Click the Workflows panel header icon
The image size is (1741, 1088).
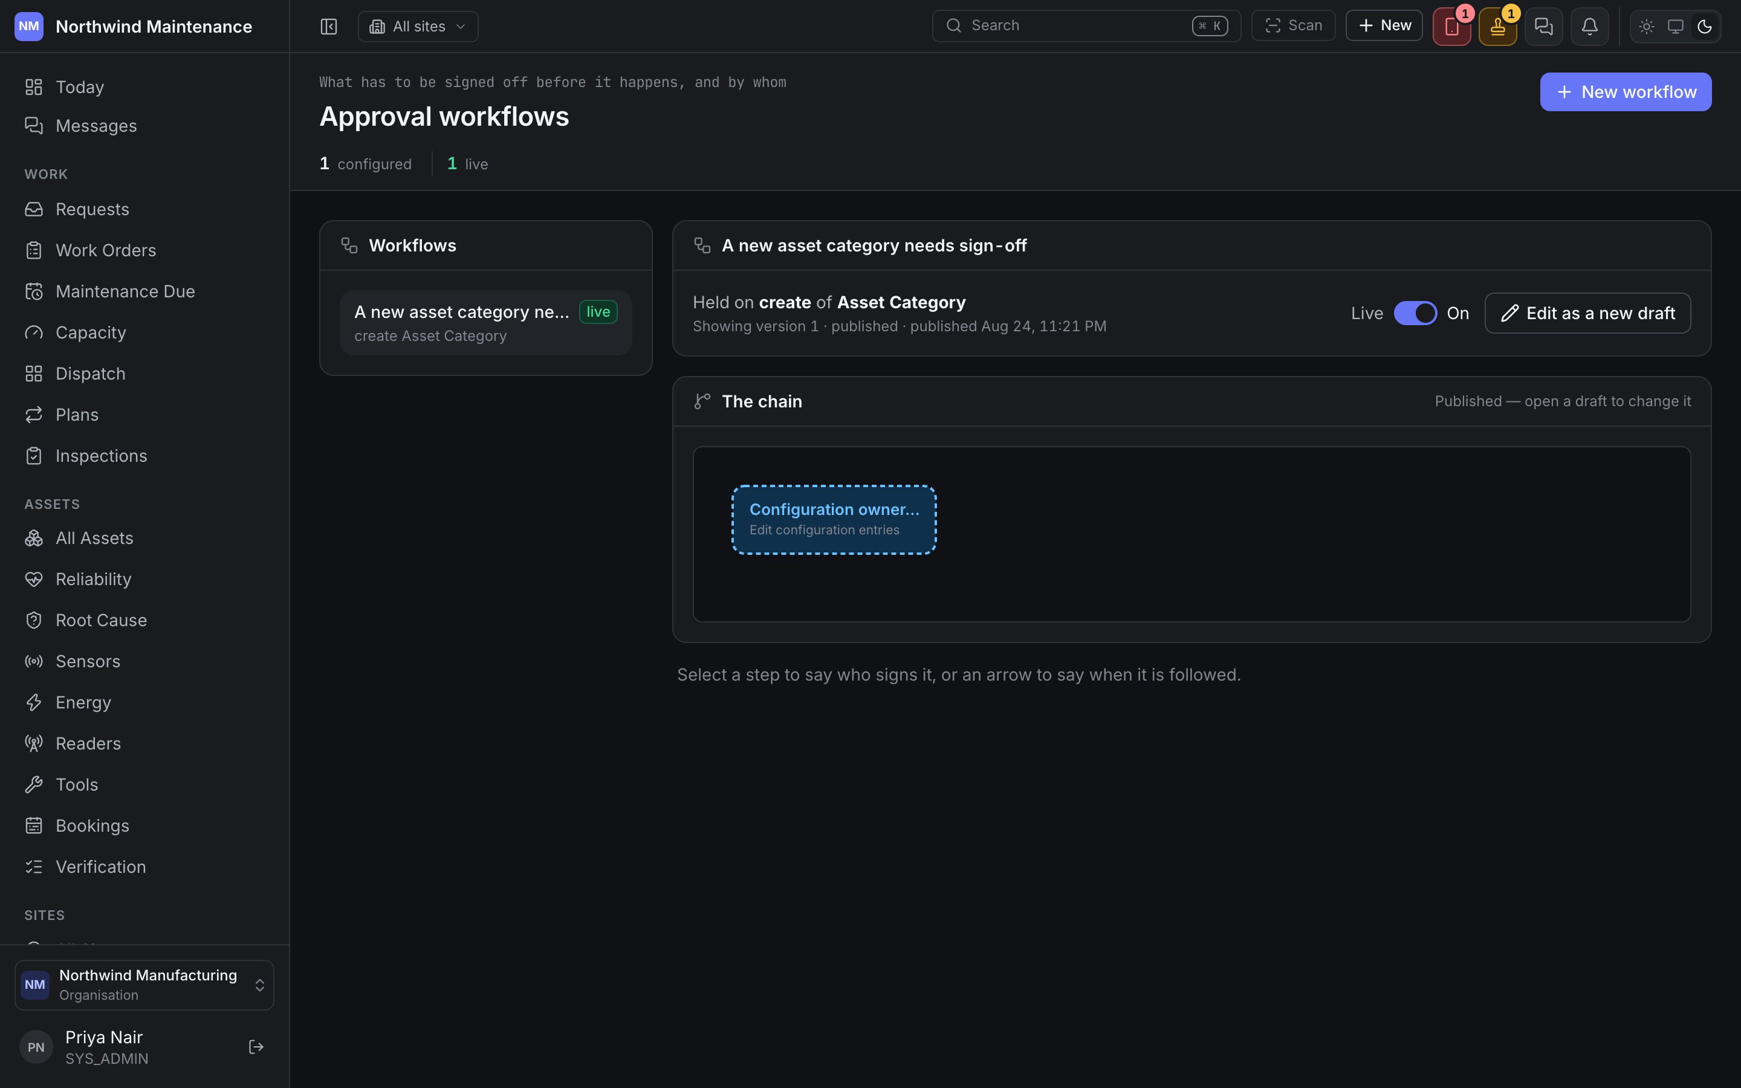click(x=349, y=245)
